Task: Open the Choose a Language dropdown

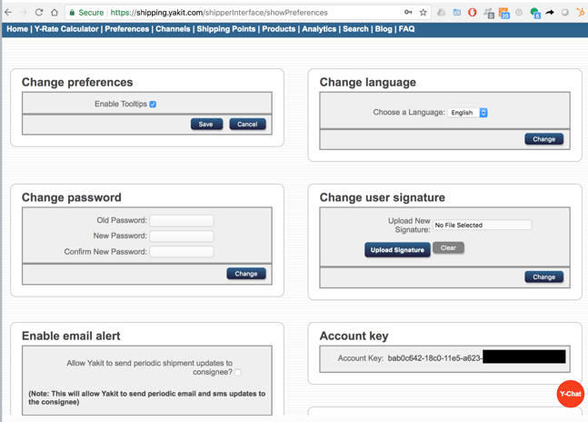Action: point(467,113)
